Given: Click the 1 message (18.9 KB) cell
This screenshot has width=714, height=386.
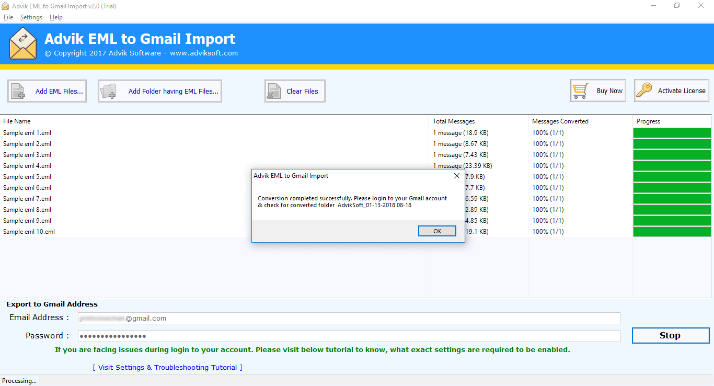Looking at the screenshot, I should [460, 133].
